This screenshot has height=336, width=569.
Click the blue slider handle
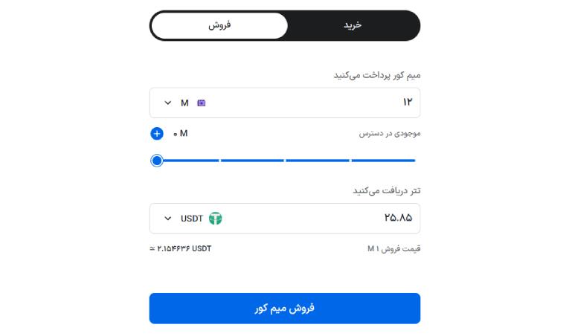(x=157, y=161)
